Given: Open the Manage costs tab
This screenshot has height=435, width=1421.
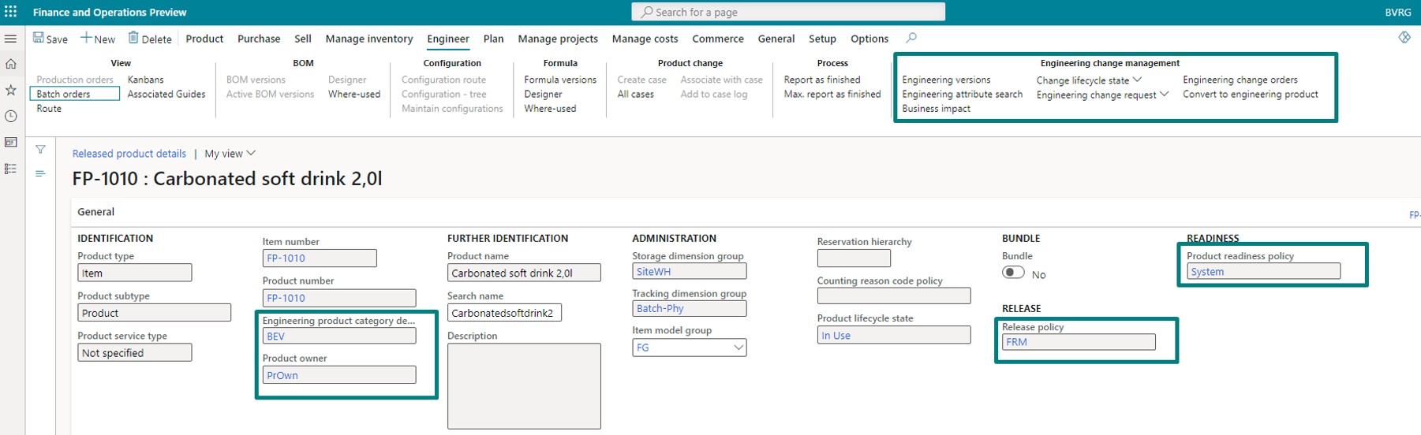Looking at the screenshot, I should click(x=645, y=39).
